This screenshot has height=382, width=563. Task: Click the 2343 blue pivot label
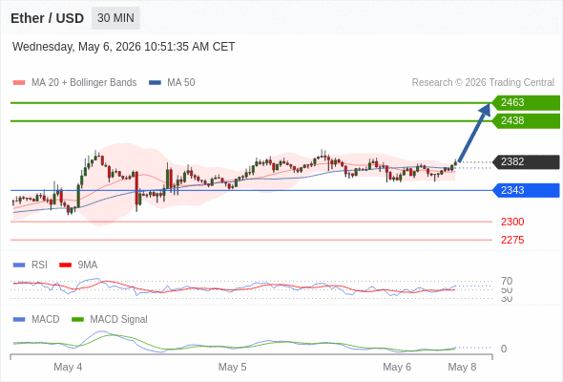click(x=526, y=190)
